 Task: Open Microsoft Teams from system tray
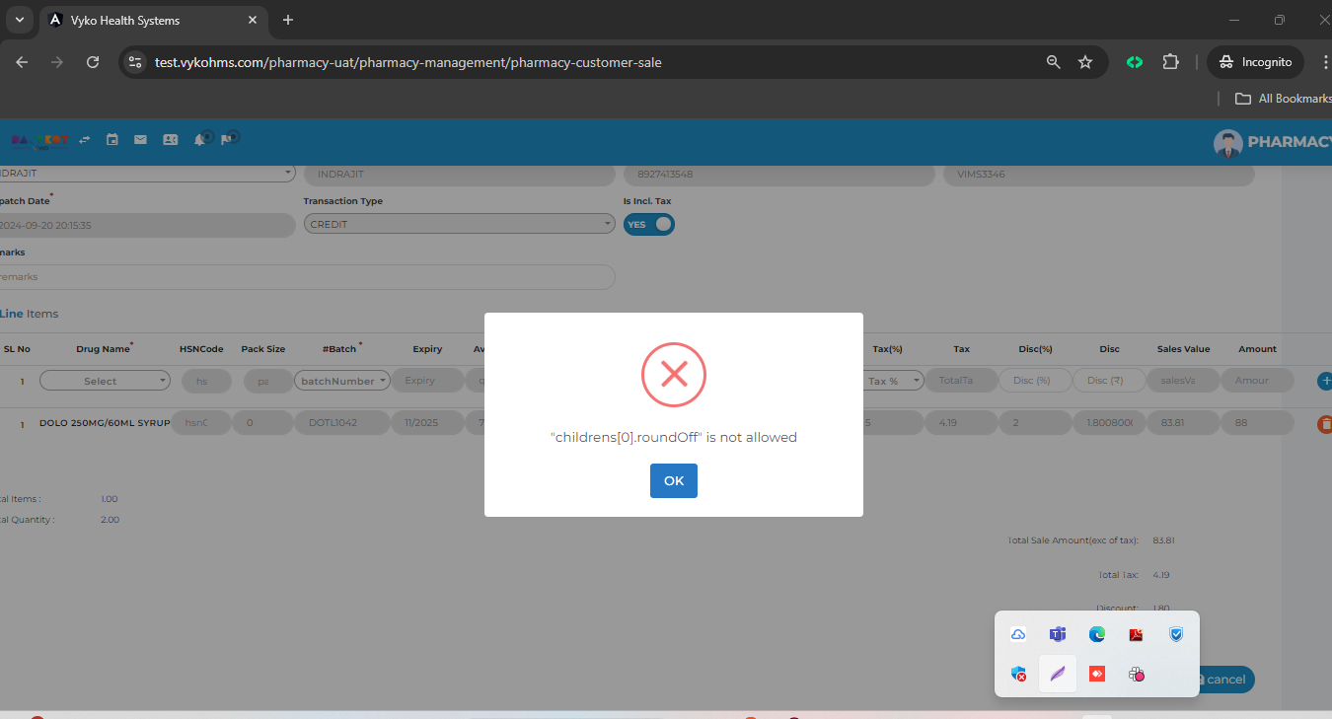pyautogui.click(x=1058, y=634)
